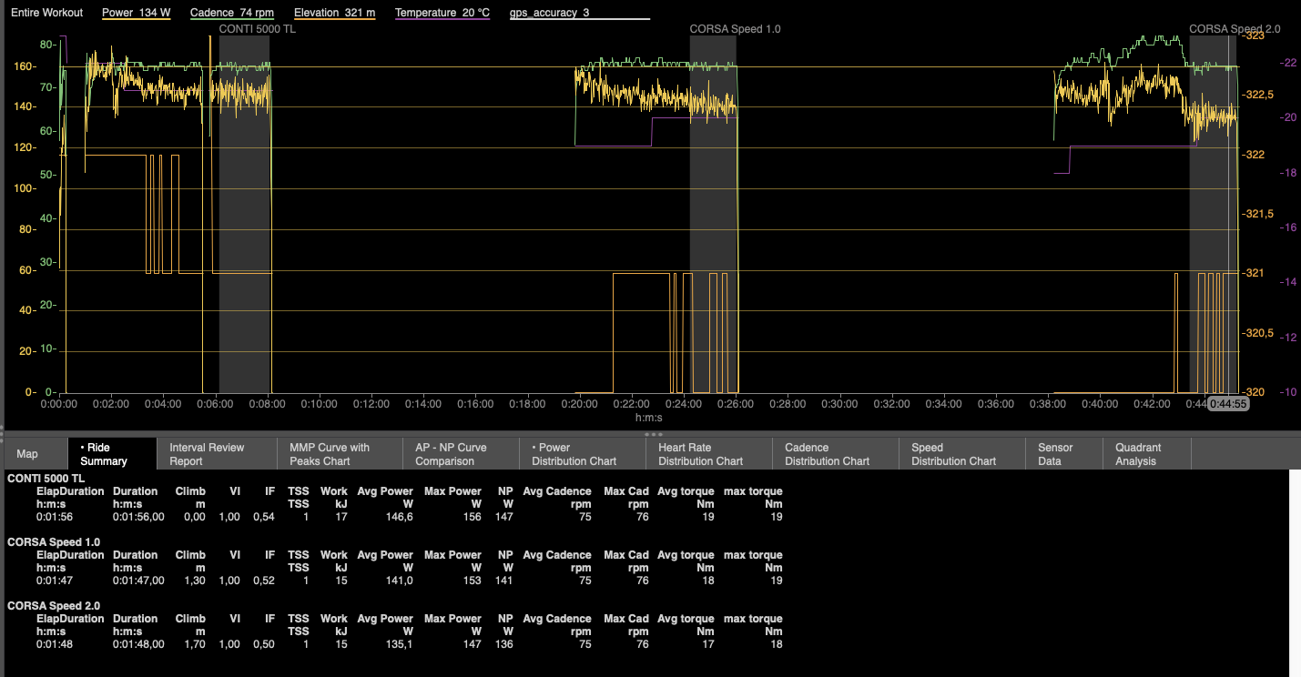Select the AP - NP Curve Comparison tab
The width and height of the screenshot is (1301, 677).
pos(451,454)
